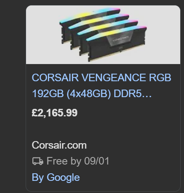Click the empty card area beside the price
Viewport: 184px width, 193px height.
(x=126, y=113)
